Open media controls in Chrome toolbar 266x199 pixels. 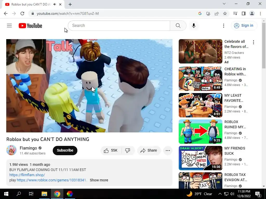point(235,13)
